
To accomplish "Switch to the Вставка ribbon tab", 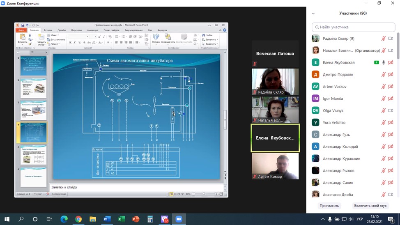I will point(48,30).
